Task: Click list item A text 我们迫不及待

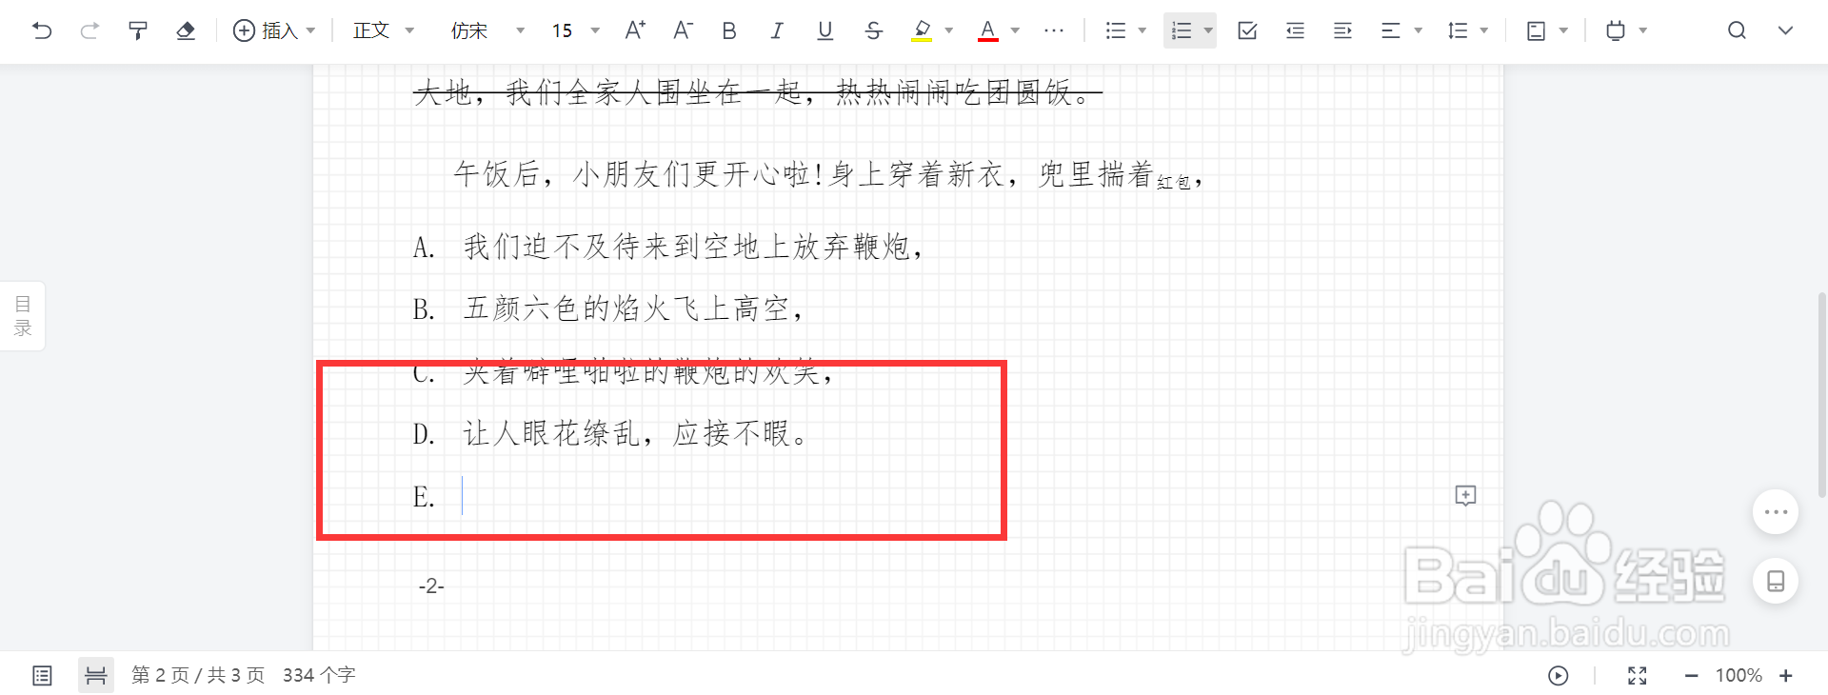Action: 553,248
